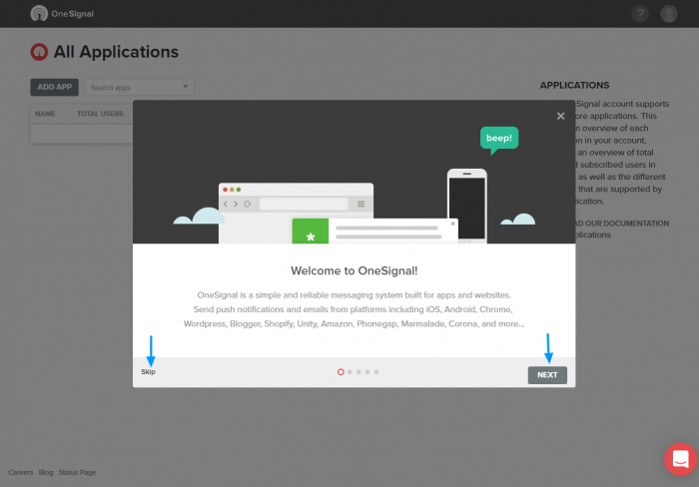This screenshot has width=699, height=487.
Task: Click the ADD APP button
Action: pyautogui.click(x=54, y=87)
